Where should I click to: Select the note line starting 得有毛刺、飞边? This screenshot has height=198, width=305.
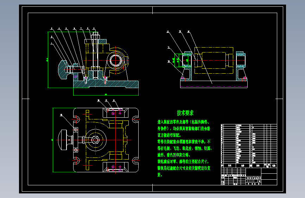click(184, 148)
